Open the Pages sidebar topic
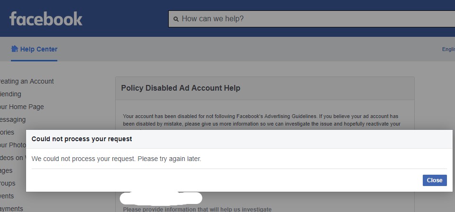 point(6,170)
